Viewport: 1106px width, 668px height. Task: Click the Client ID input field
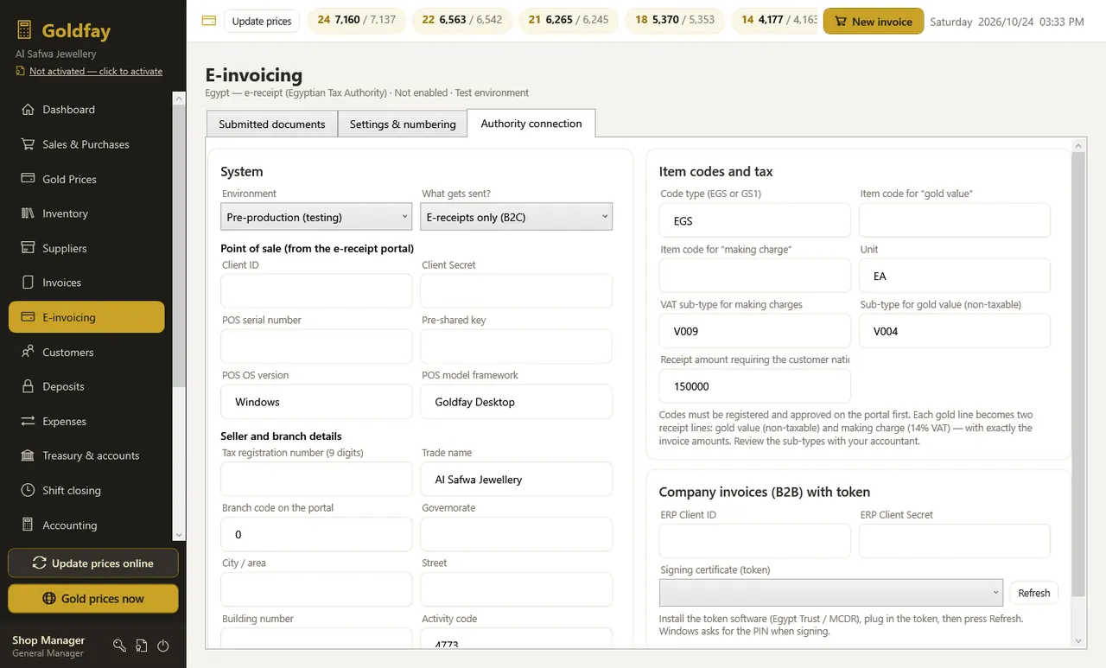316,291
